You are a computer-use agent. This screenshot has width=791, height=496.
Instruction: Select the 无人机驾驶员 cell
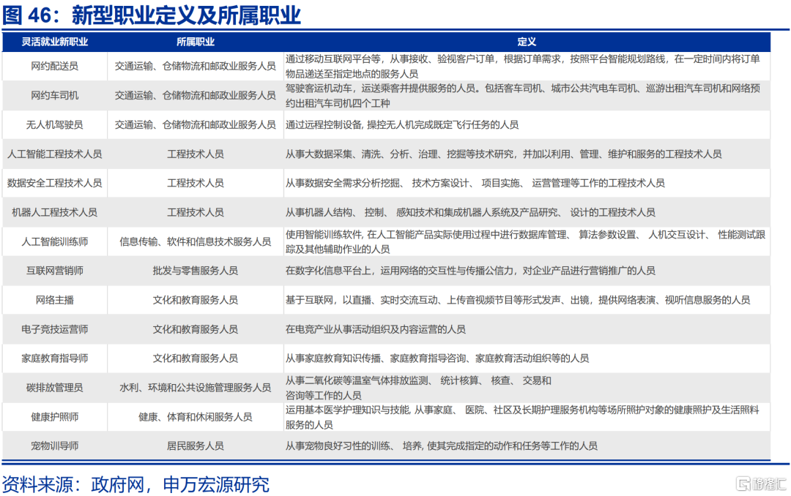(54, 124)
